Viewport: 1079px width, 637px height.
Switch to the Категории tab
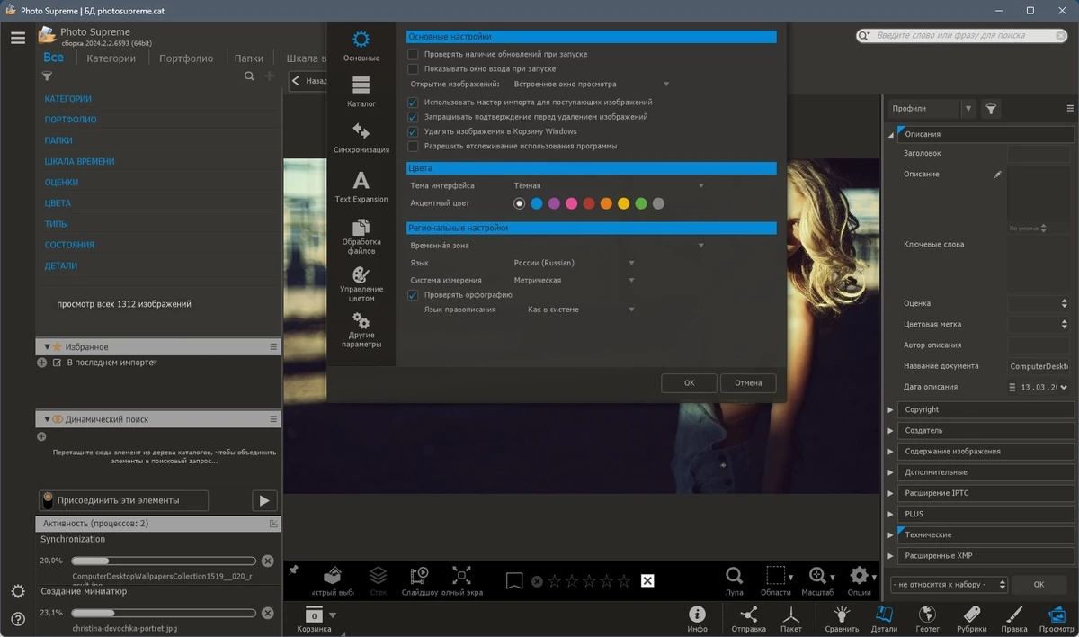point(111,58)
